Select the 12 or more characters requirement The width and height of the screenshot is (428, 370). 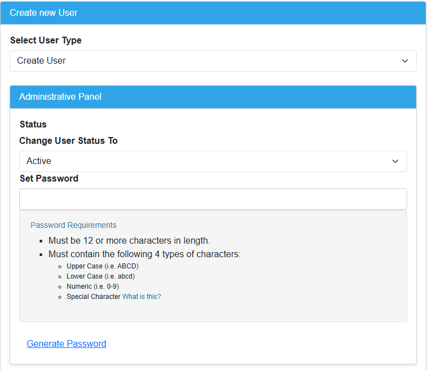pos(129,241)
